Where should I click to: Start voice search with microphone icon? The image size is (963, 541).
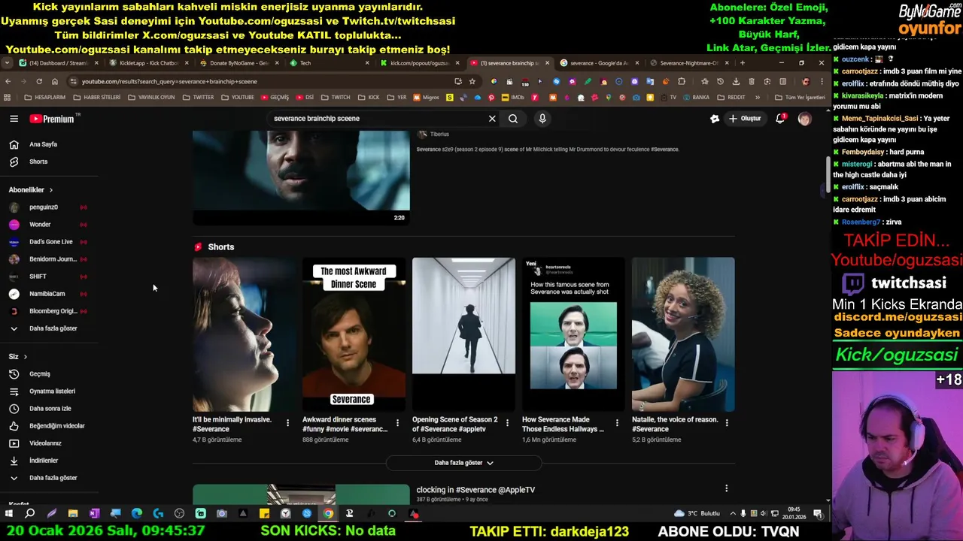click(x=542, y=119)
